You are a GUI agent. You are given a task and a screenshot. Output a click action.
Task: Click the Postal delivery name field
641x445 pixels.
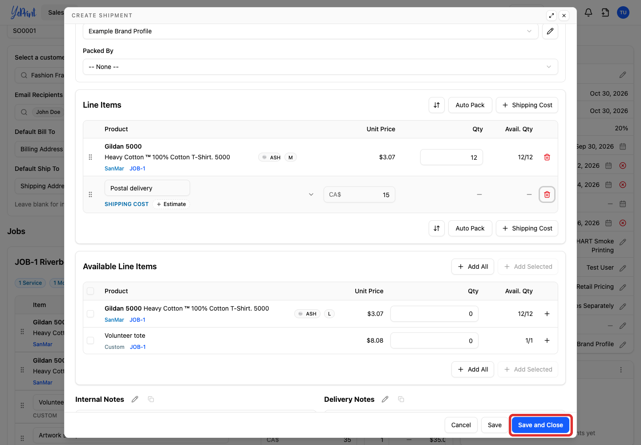[147, 188]
